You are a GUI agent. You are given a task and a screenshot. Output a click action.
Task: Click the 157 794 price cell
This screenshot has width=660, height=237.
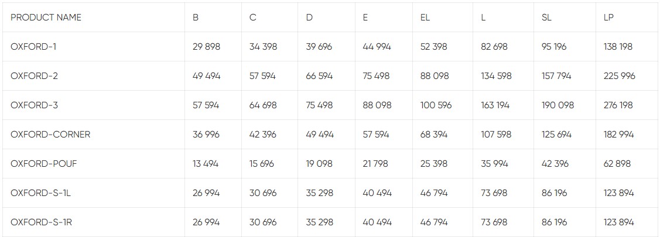point(556,76)
